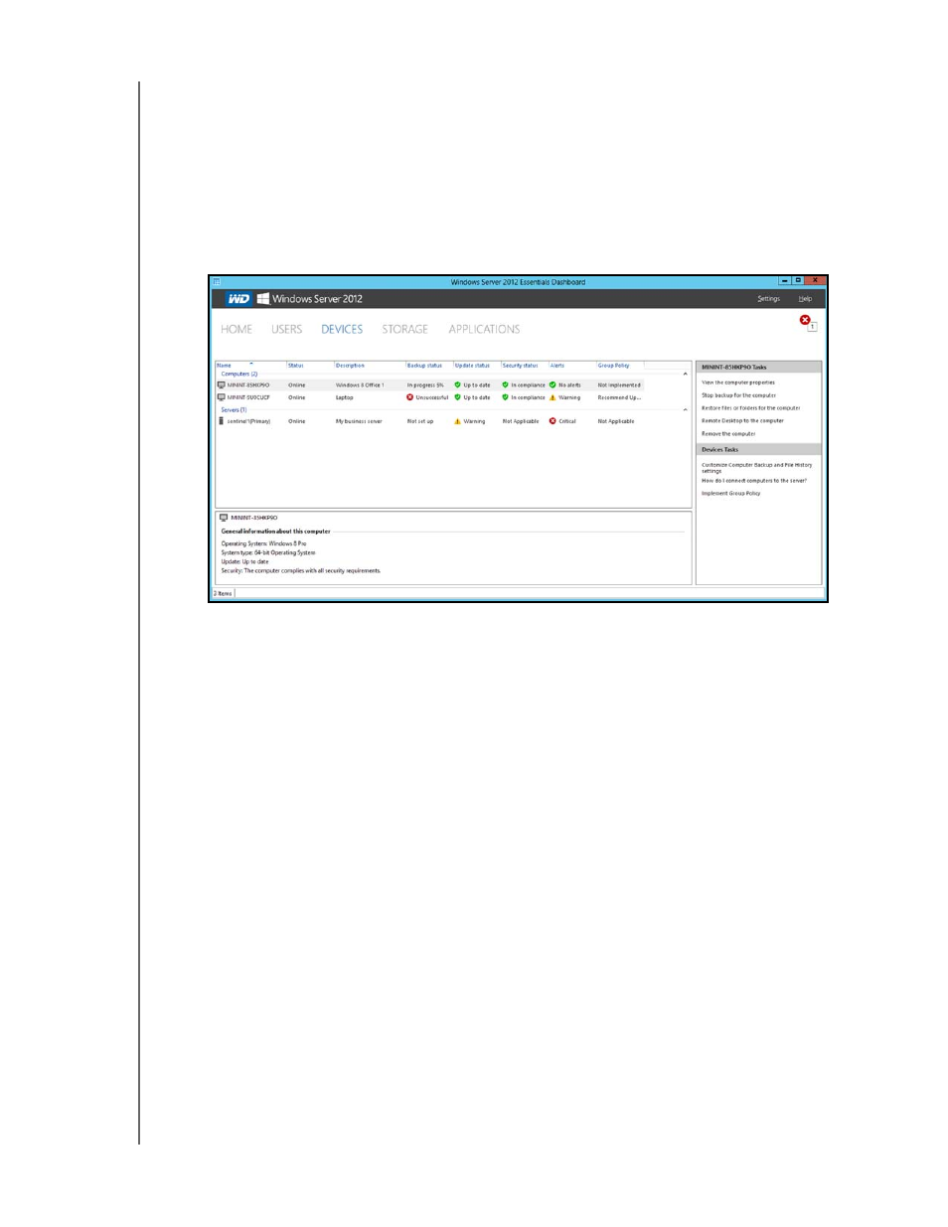This screenshot has width=948, height=1227.
Task: Click the red Critical alert icon for sentinel1
Action: point(553,421)
